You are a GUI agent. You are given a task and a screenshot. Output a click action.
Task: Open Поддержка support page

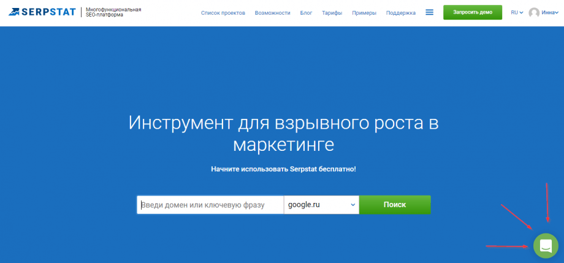point(401,13)
